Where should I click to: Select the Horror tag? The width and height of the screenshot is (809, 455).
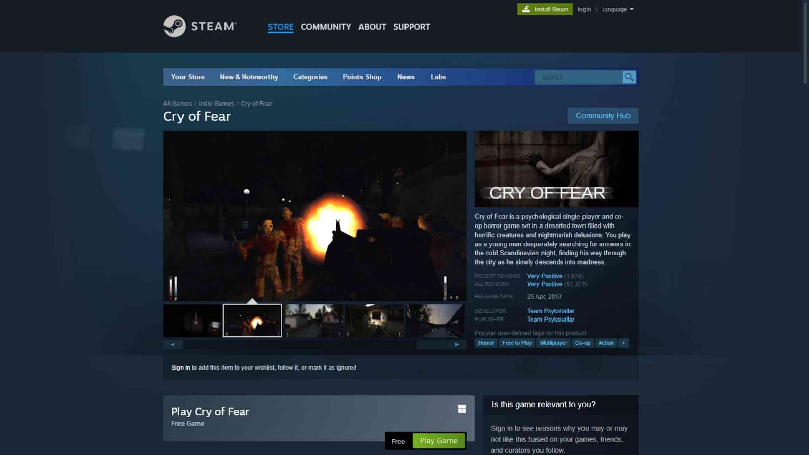tap(486, 343)
